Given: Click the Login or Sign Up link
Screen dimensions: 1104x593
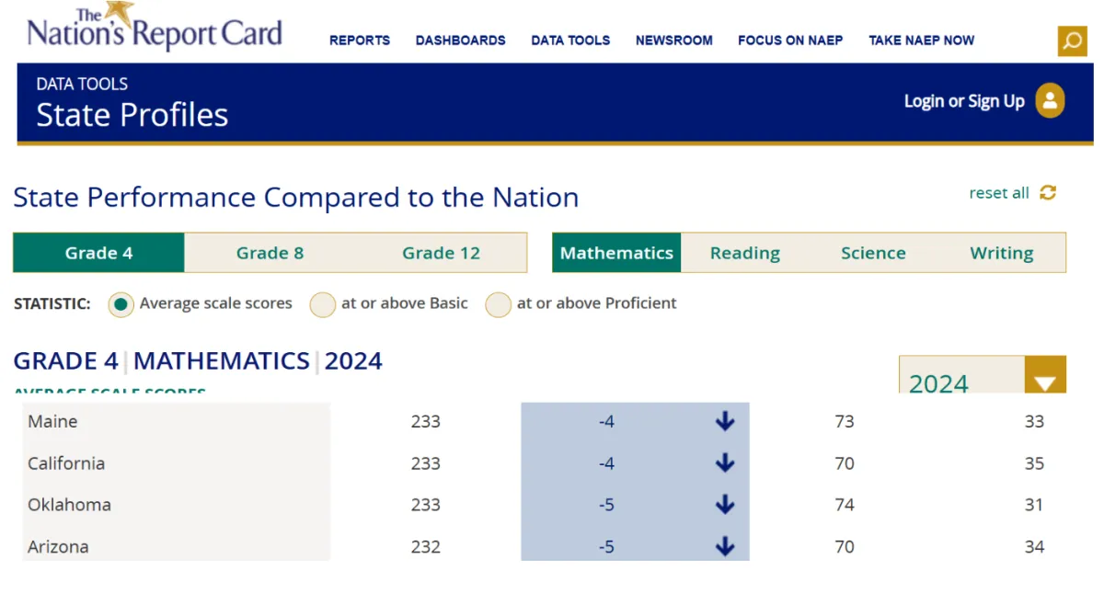Looking at the screenshot, I should (x=964, y=101).
